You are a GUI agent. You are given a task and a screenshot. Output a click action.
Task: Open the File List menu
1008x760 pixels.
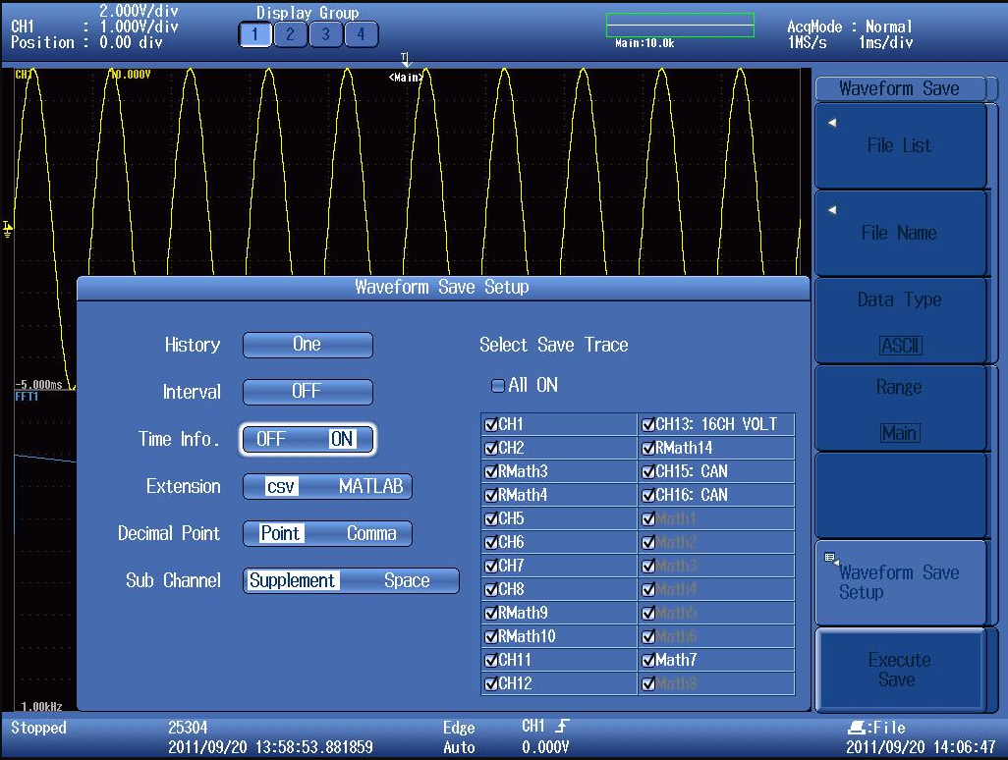pyautogui.click(x=899, y=145)
